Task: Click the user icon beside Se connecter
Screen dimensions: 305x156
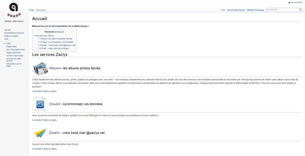Action: tap(289, 2)
